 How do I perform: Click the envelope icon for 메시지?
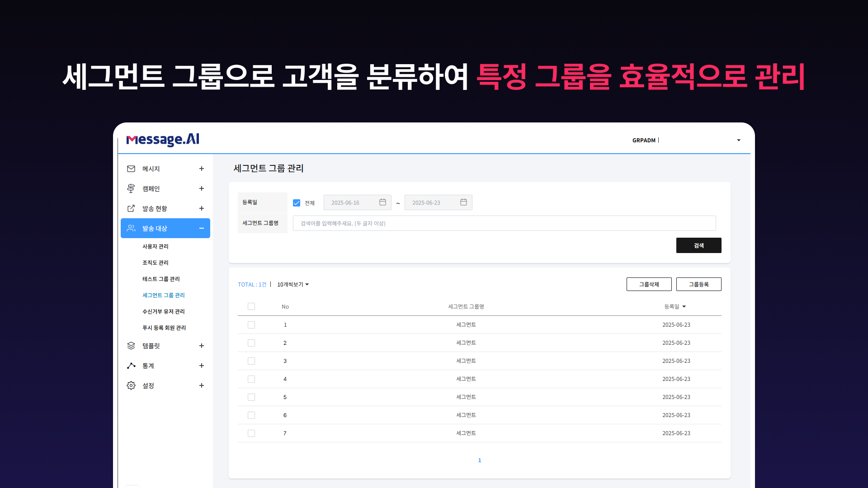tap(131, 169)
